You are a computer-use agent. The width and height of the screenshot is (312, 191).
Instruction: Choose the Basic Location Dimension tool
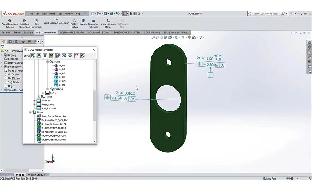56,21
